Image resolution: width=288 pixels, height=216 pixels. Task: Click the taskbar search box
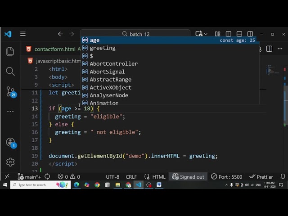coord(40,185)
